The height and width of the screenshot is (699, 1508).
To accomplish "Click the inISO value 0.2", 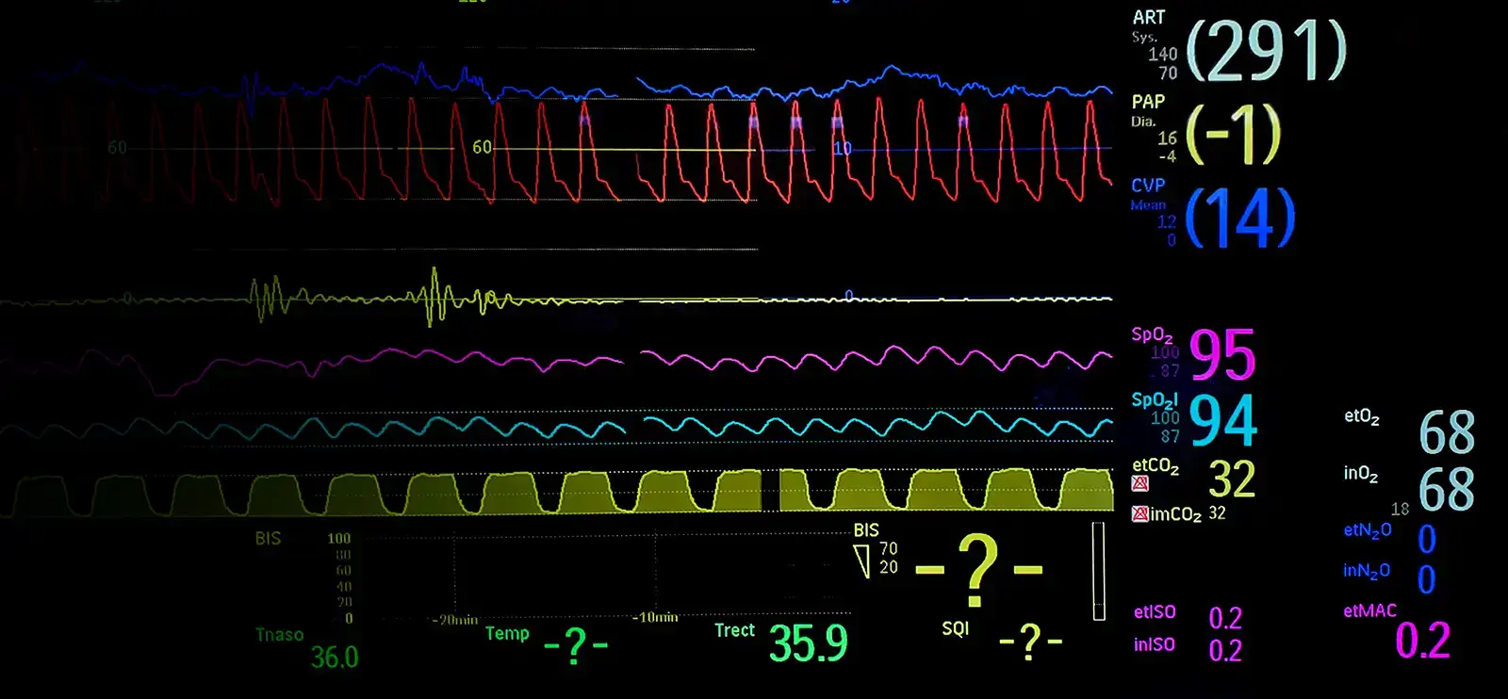I will click(x=1225, y=650).
